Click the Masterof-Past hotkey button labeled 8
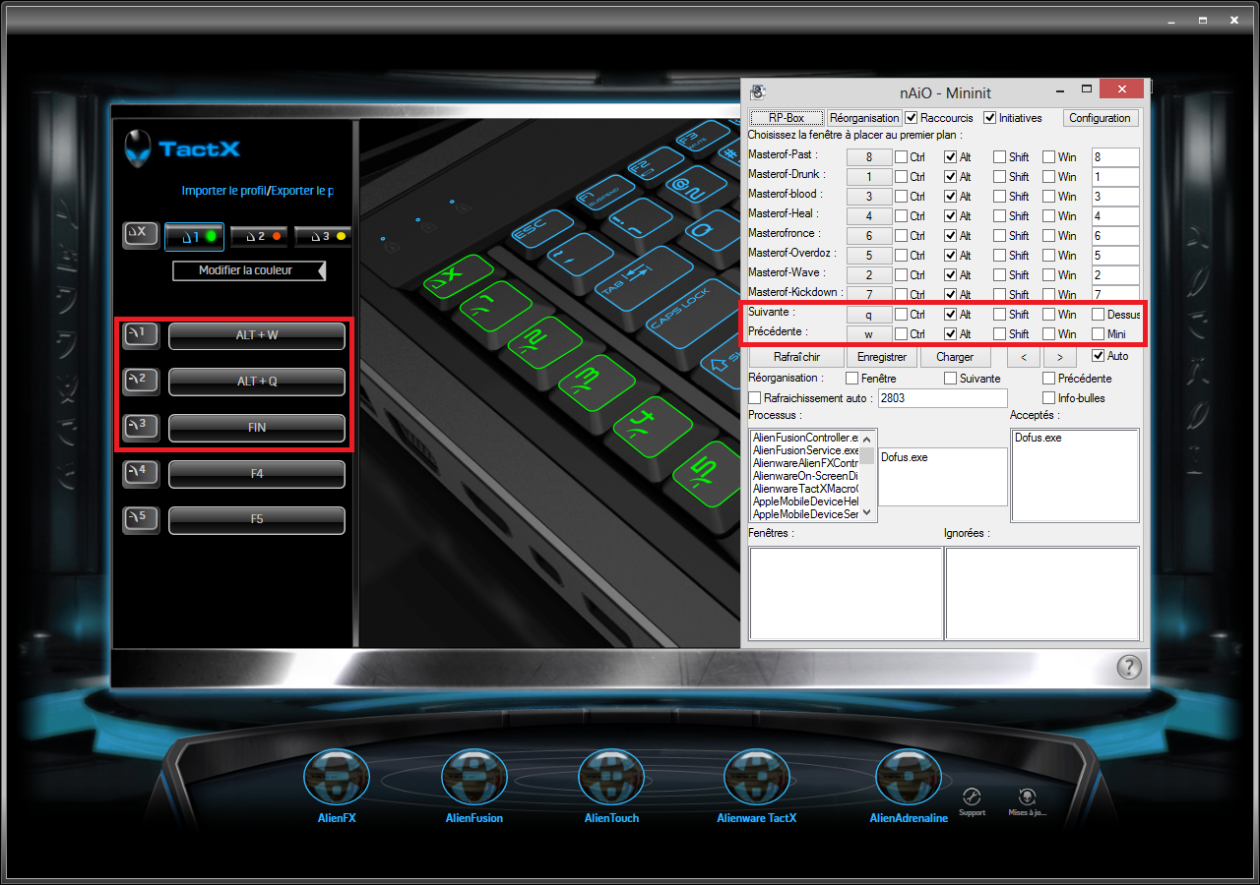 pyautogui.click(x=869, y=157)
